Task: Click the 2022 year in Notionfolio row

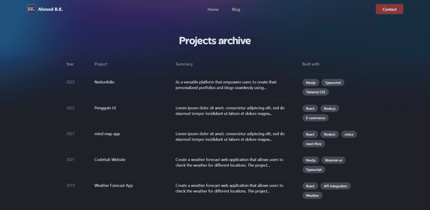Action: click(70, 82)
